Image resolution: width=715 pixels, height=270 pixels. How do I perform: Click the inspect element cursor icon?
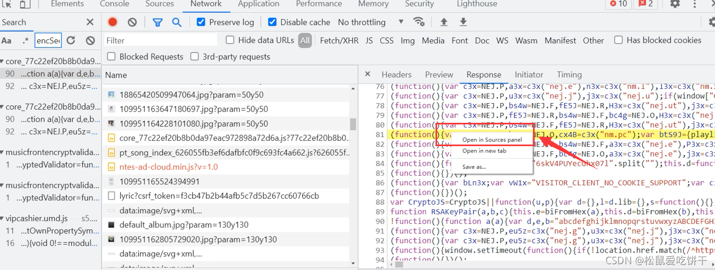[x=7, y=4]
